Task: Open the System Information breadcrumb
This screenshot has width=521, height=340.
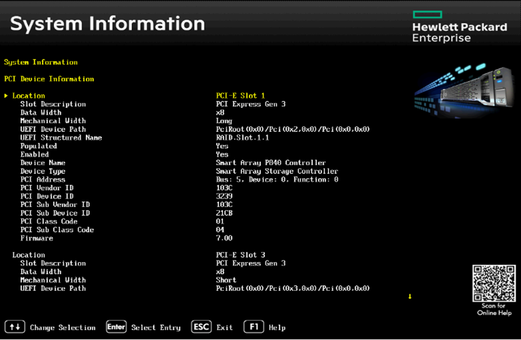Action: (x=41, y=62)
